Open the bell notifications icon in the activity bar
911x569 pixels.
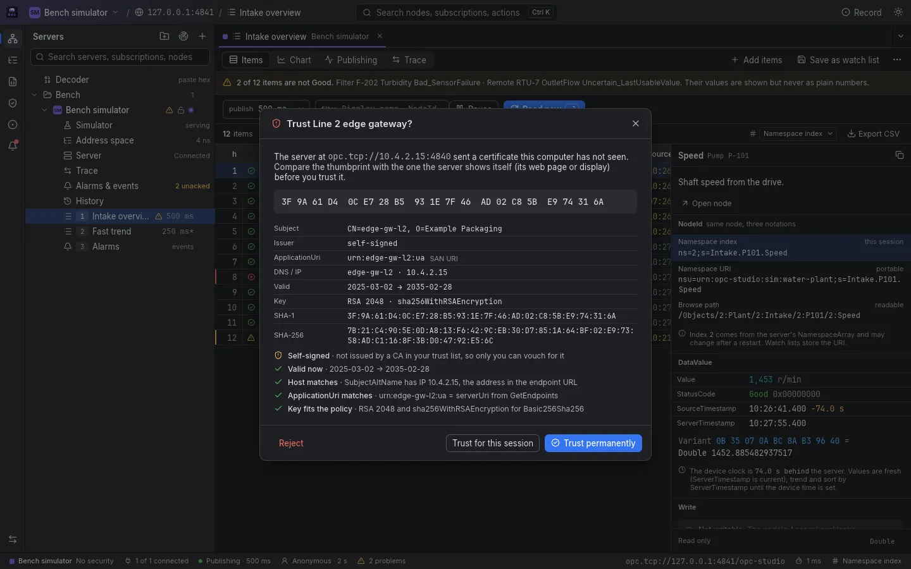[13, 146]
